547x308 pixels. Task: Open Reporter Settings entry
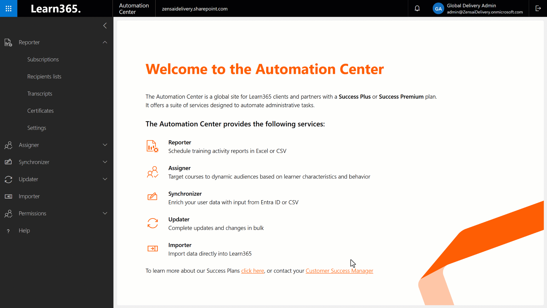(x=36, y=128)
